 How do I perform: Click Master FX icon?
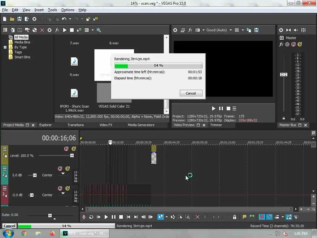tap(281, 44)
